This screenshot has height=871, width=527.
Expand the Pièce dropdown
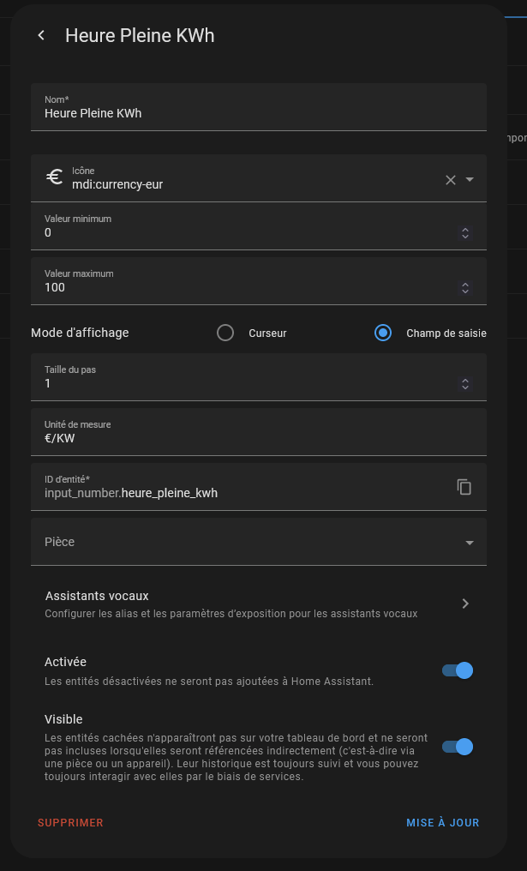(470, 543)
